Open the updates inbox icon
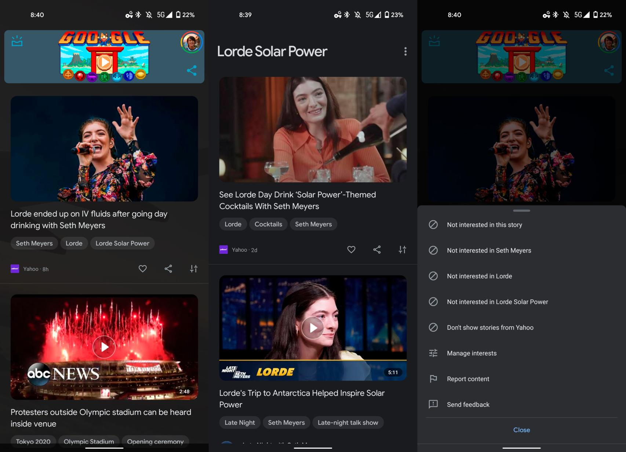 click(x=17, y=41)
